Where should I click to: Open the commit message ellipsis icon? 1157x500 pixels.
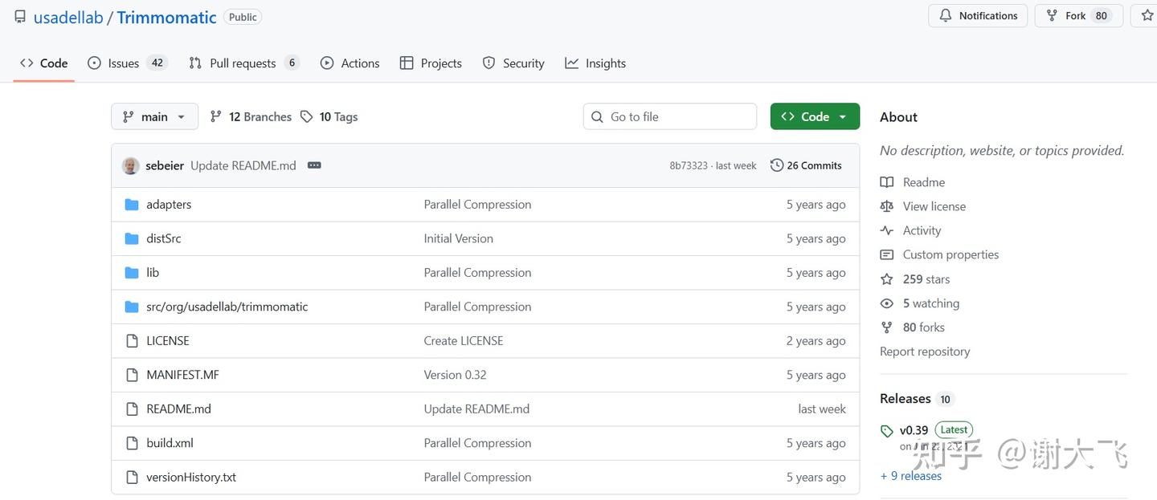point(314,165)
